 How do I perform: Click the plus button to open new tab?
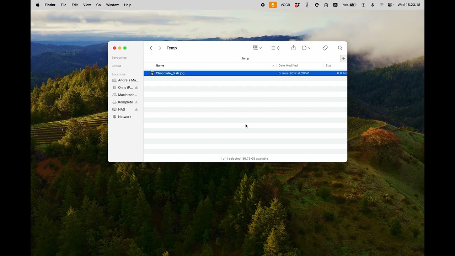point(343,58)
